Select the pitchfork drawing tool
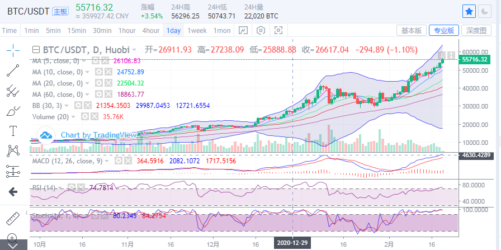 [13, 91]
